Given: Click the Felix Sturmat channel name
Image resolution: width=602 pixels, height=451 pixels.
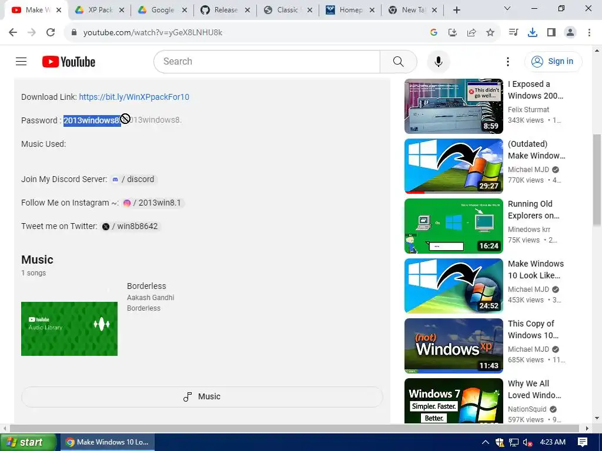Looking at the screenshot, I should [x=529, y=110].
